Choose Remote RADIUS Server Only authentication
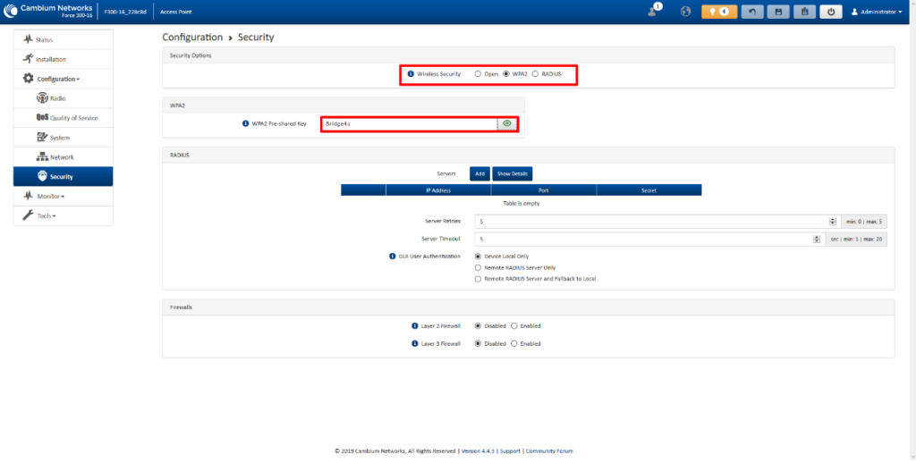 coord(479,267)
